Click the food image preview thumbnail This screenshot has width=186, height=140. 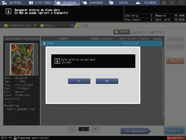coord(22,59)
